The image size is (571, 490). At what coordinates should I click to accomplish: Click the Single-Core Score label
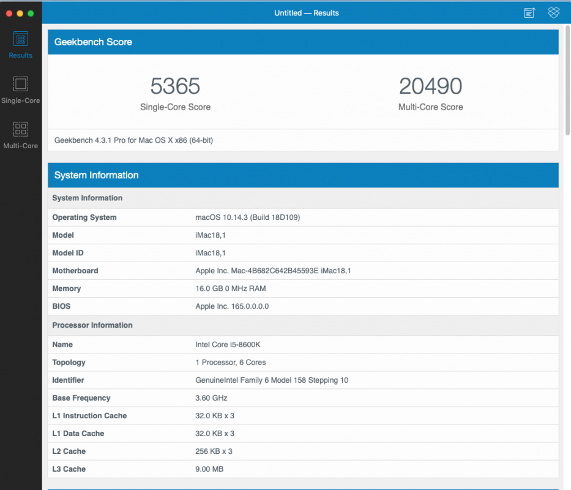click(175, 107)
